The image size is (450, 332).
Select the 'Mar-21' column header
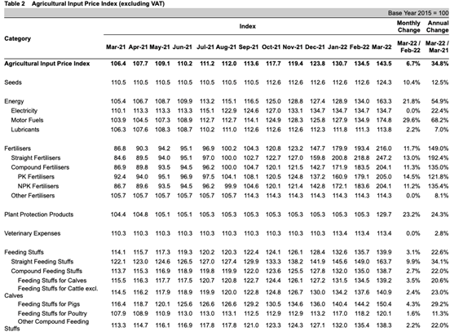click(116, 46)
